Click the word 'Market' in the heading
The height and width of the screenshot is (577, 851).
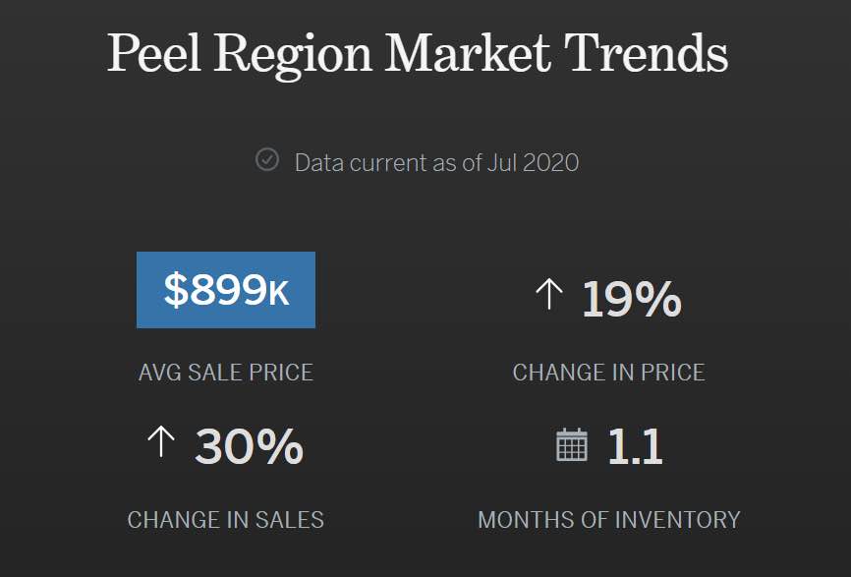tap(468, 52)
